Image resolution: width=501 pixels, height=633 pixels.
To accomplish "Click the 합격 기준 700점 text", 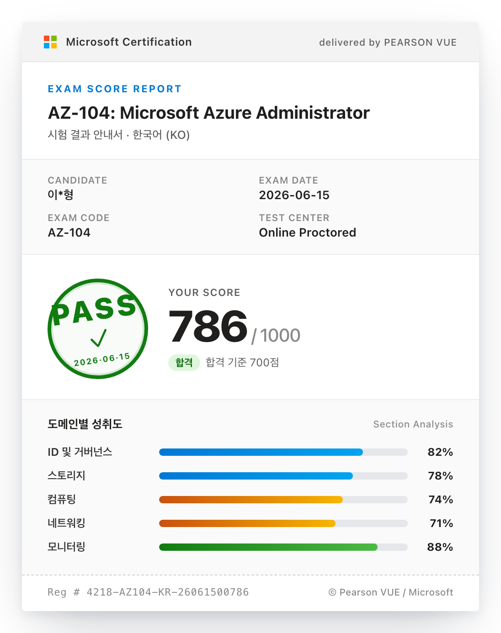I will click(242, 363).
